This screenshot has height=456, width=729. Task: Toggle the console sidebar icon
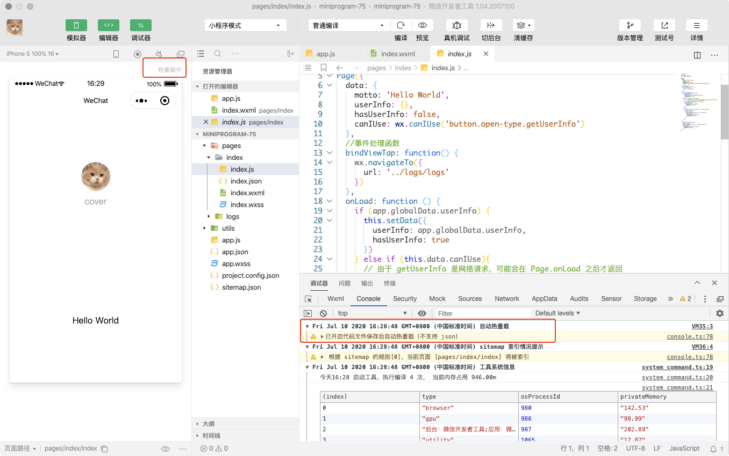coord(308,313)
